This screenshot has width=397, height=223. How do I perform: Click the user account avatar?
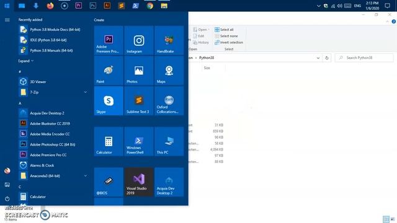click(x=7, y=171)
